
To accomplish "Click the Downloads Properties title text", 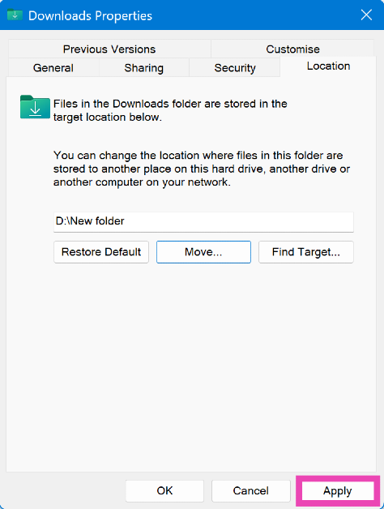I will [90, 16].
